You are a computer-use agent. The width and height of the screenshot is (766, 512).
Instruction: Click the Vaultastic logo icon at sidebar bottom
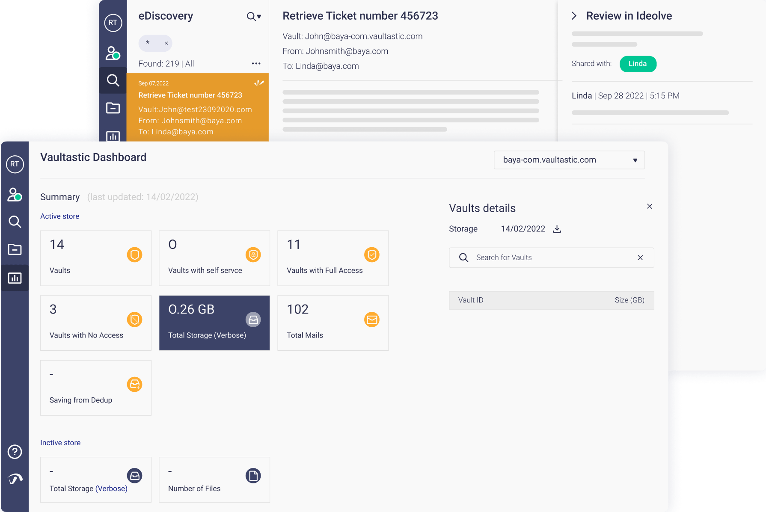coord(15,479)
